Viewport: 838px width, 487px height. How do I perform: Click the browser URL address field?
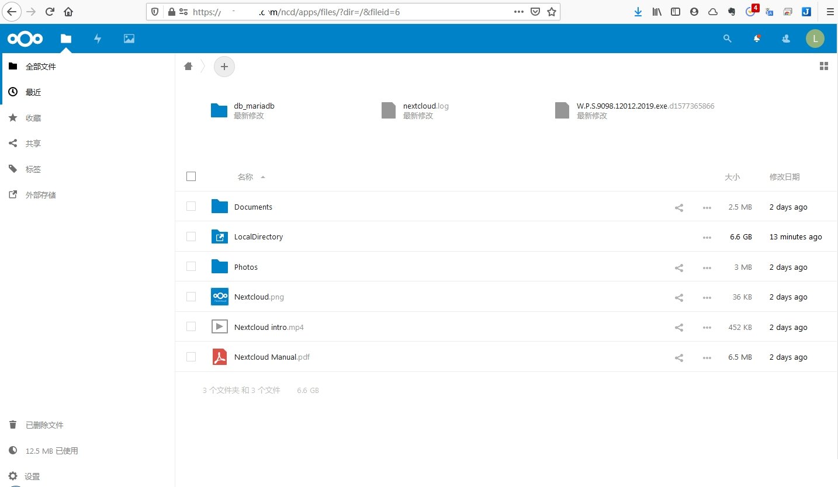point(353,12)
